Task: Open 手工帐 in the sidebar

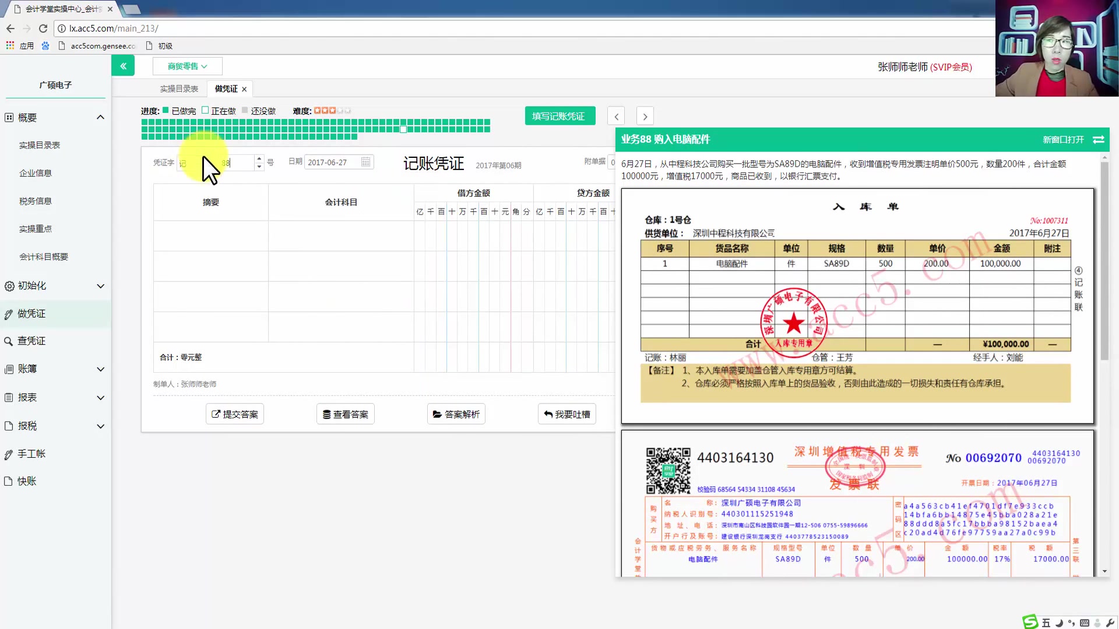Action: 31,454
